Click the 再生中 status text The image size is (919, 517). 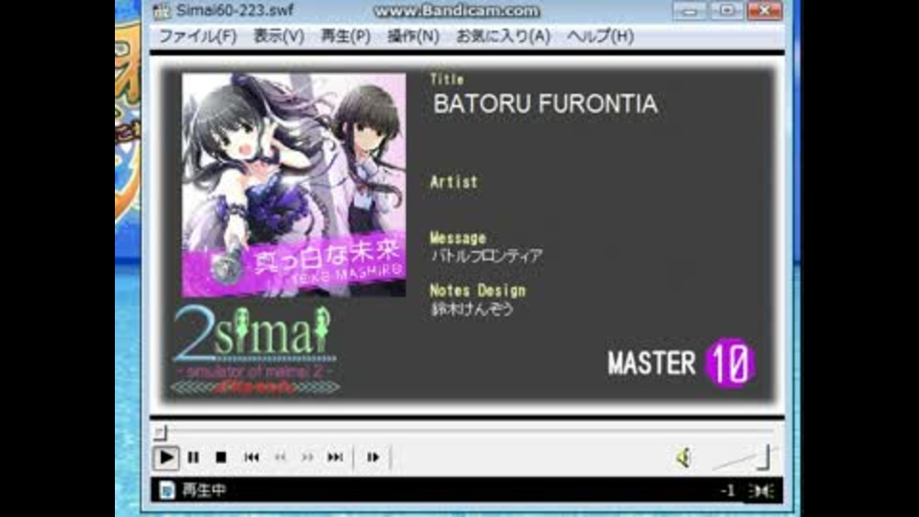tap(203, 490)
